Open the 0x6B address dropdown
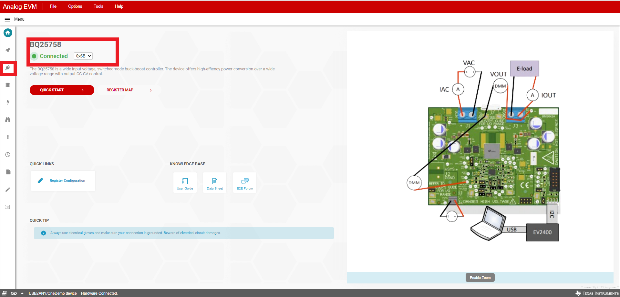Screen dimensions: 620x297 coord(83,56)
